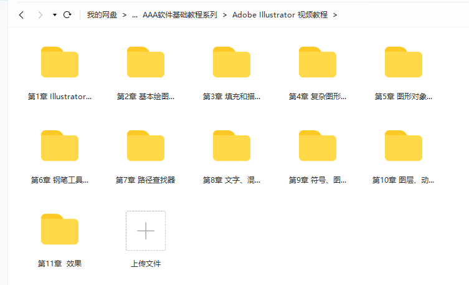Screen dimensions: 469x285
Task: Click the 第7章 路径查找器 folder name
Action: (x=146, y=180)
